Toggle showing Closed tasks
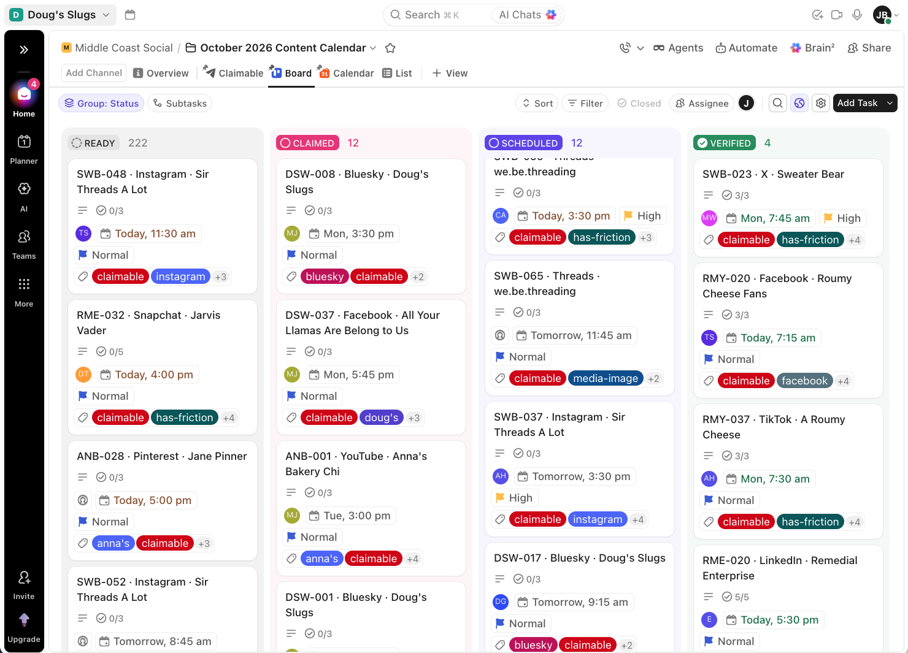Screen dimensions: 908x653 coord(639,104)
